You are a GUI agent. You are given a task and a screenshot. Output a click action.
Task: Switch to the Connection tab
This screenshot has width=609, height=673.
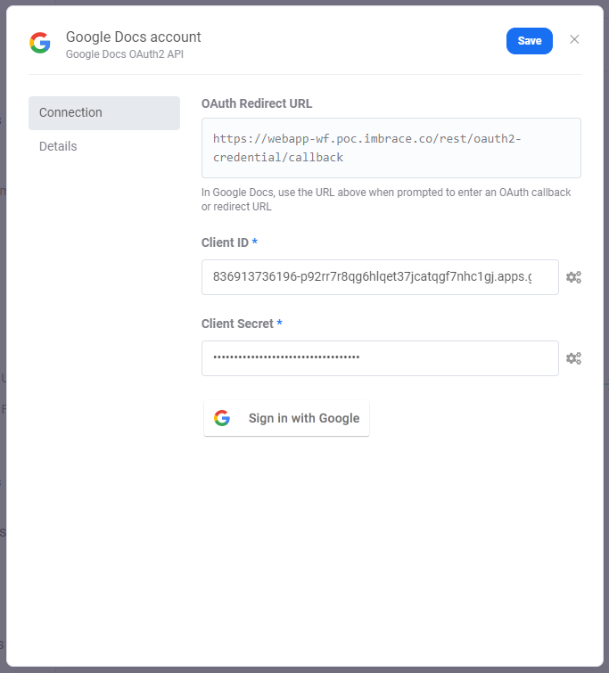coord(104,113)
